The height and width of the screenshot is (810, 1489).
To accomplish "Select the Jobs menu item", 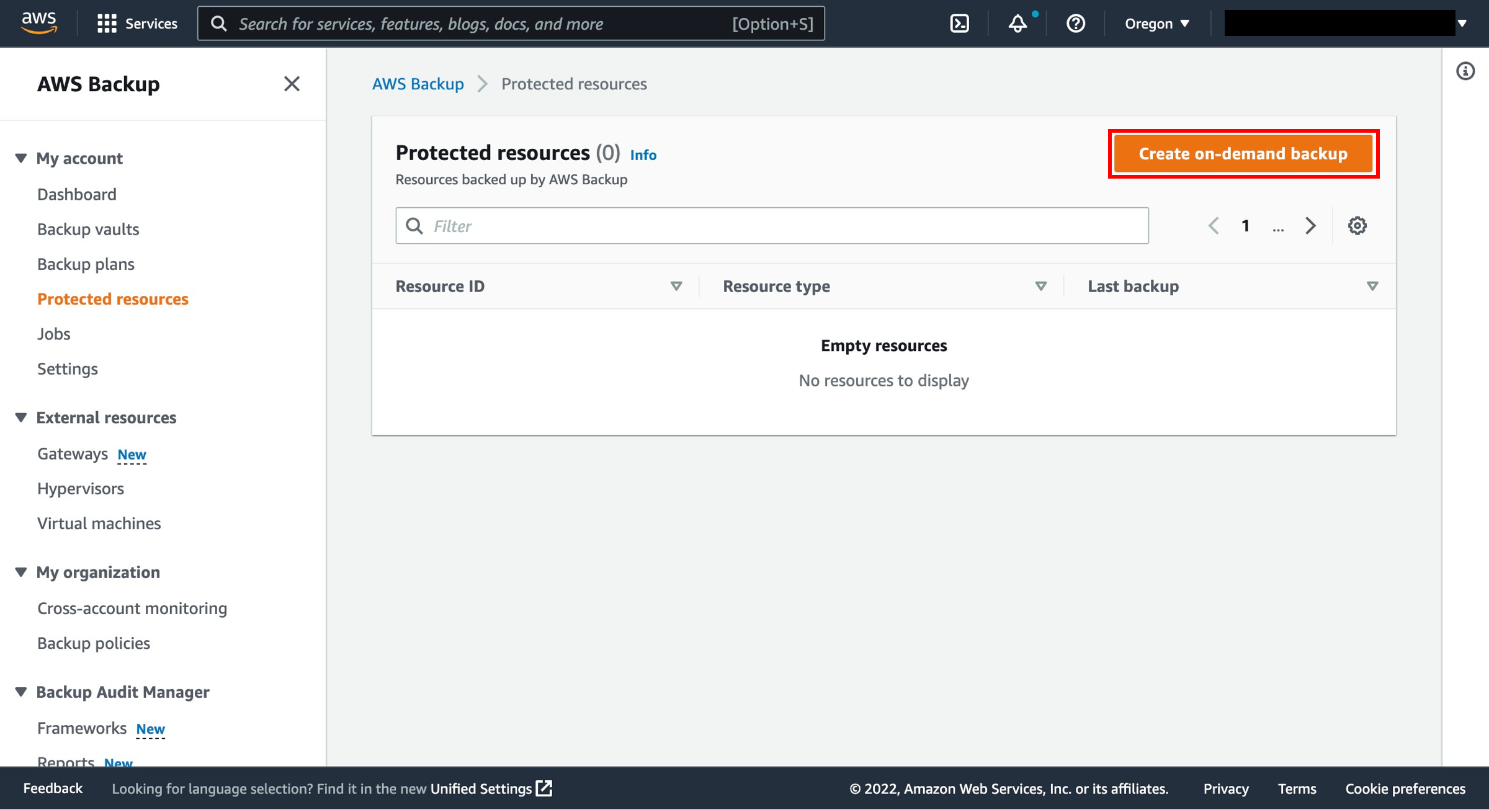I will tap(54, 333).
